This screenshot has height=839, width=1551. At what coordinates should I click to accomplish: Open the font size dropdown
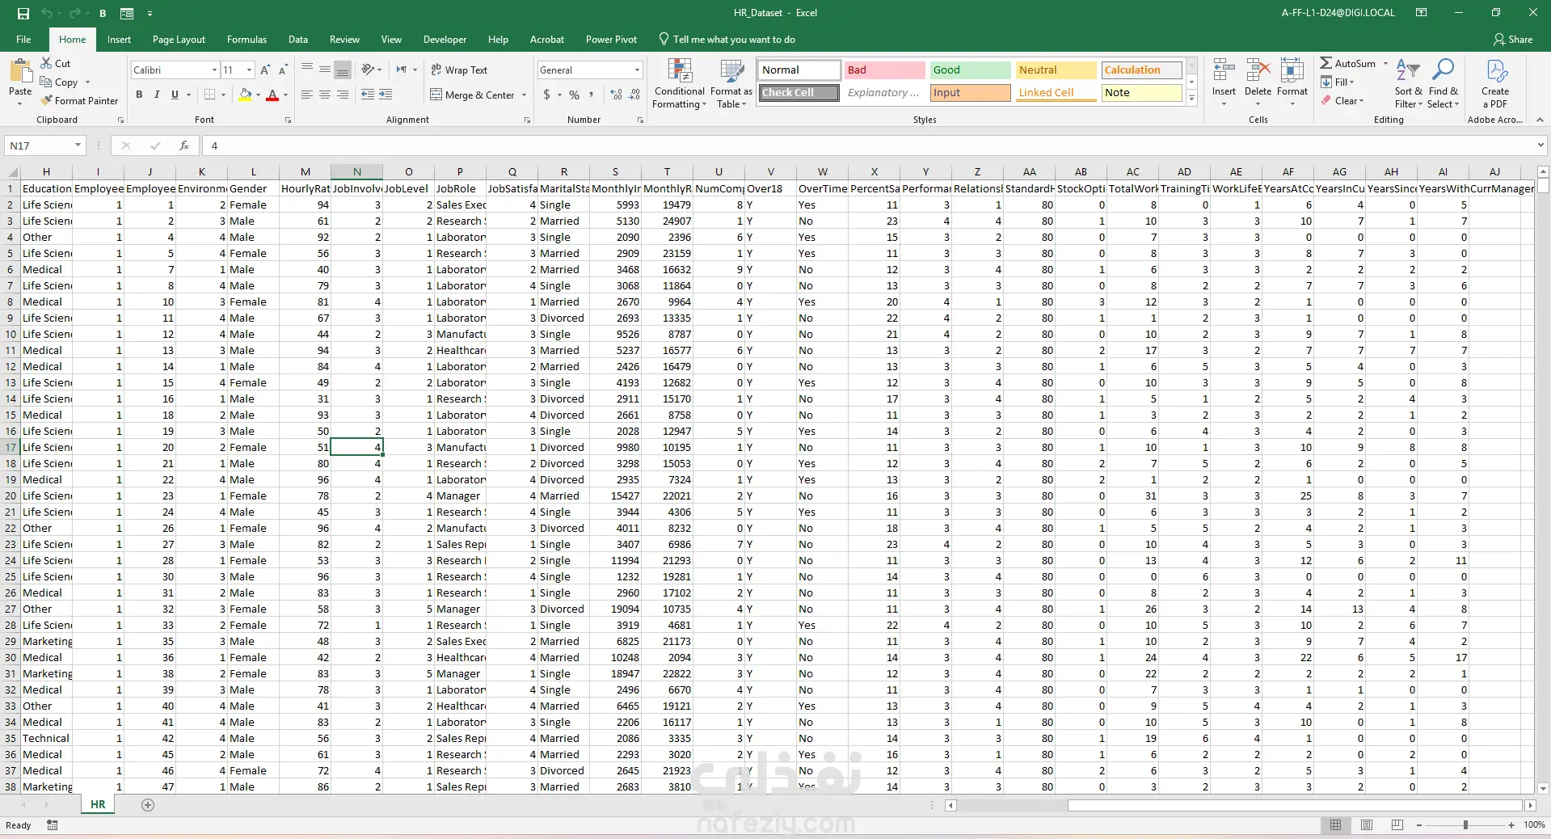click(x=249, y=70)
